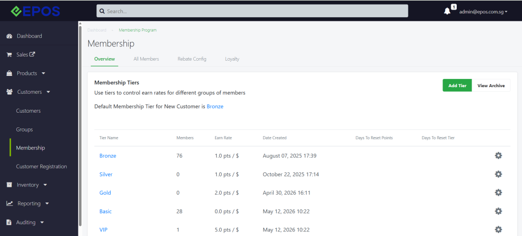This screenshot has height=236, width=522.
Task: Open the Bronze tier name link
Action: 108,155
